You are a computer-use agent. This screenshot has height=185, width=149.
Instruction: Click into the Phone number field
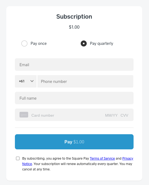tap(85, 81)
